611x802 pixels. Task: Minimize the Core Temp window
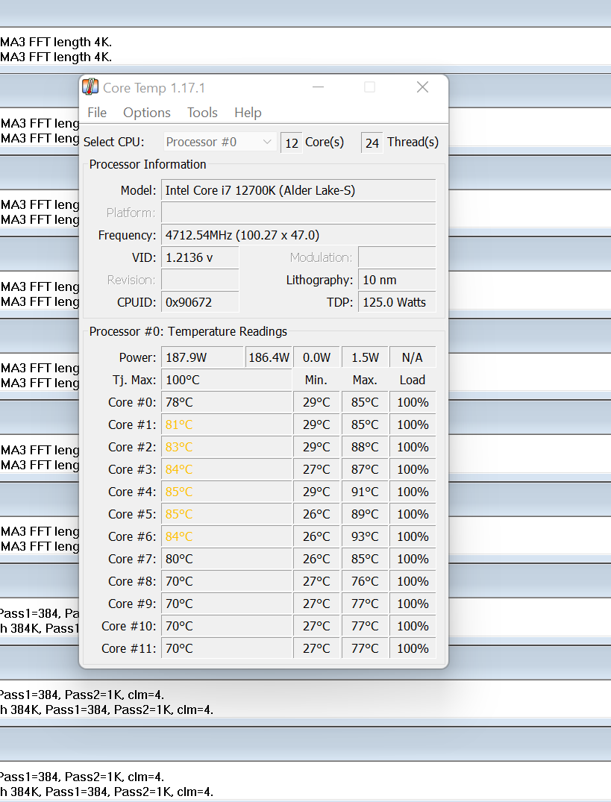point(318,87)
